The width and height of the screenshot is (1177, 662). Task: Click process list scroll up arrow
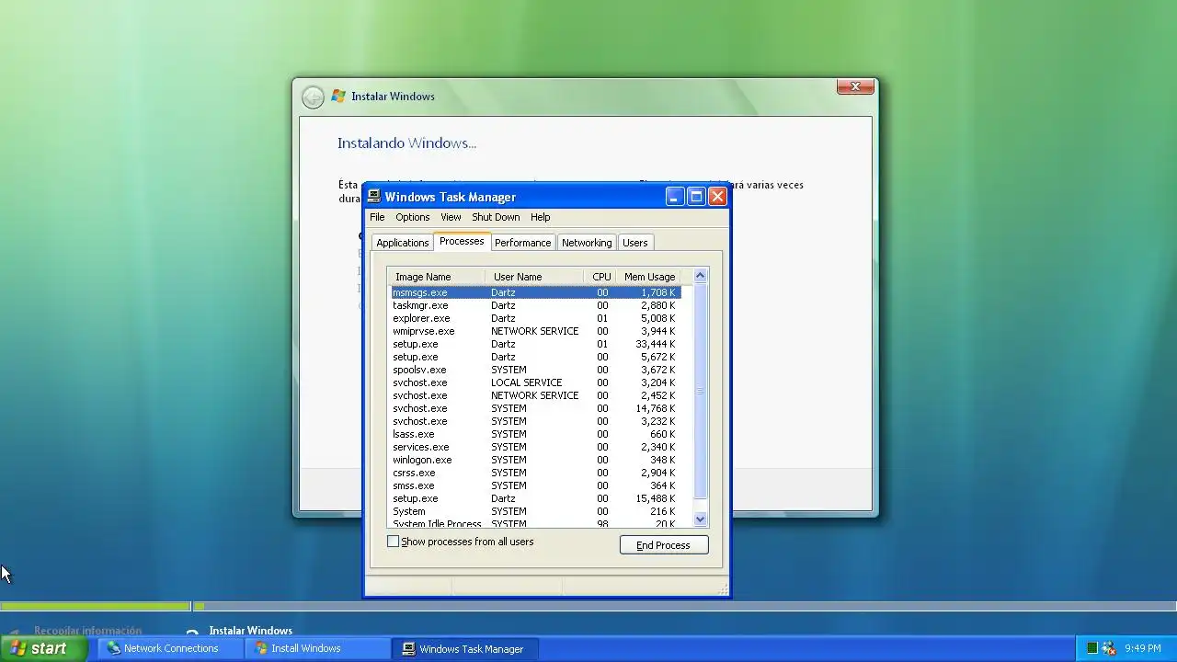coord(700,276)
